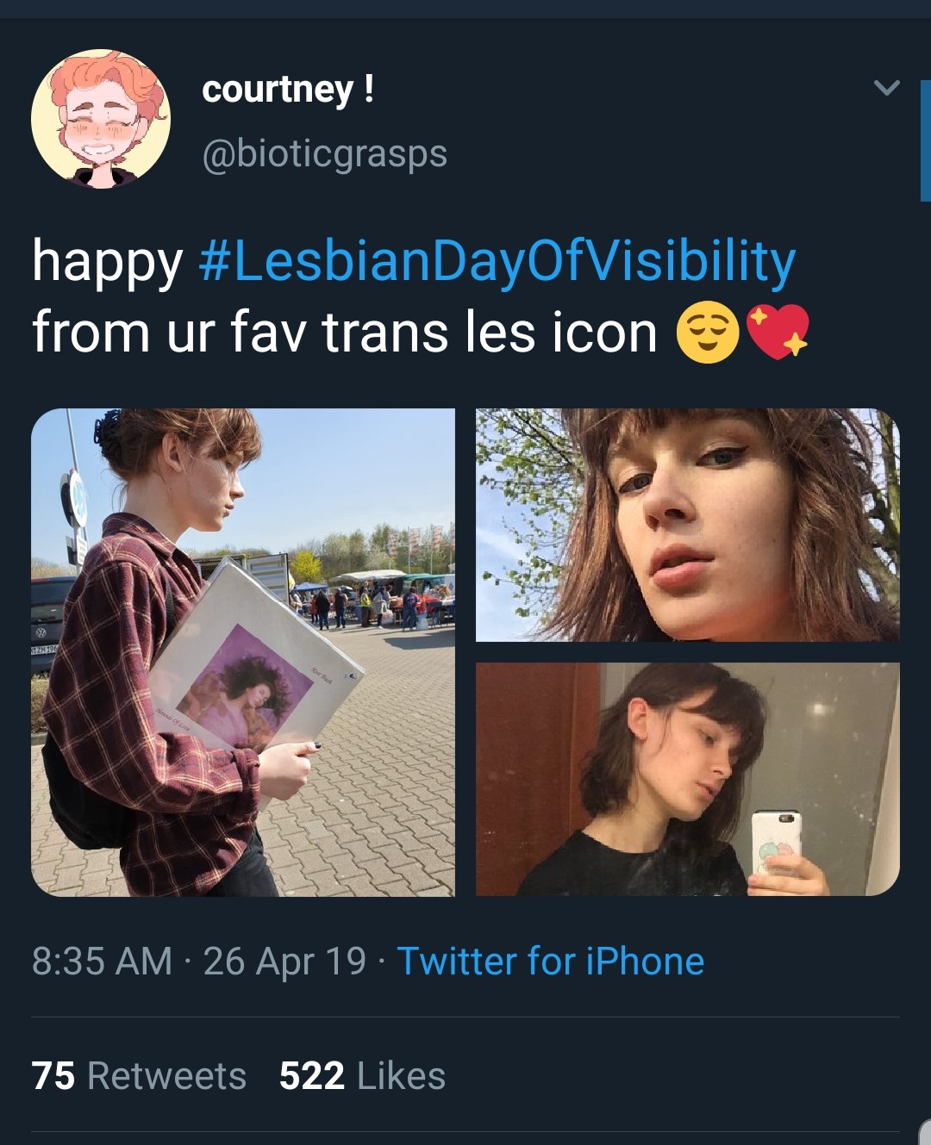Click the sparkling heart emoji

coord(778,332)
